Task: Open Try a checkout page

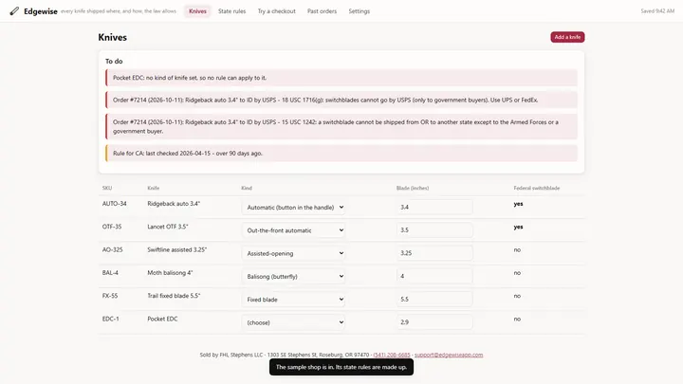Action: click(x=276, y=11)
